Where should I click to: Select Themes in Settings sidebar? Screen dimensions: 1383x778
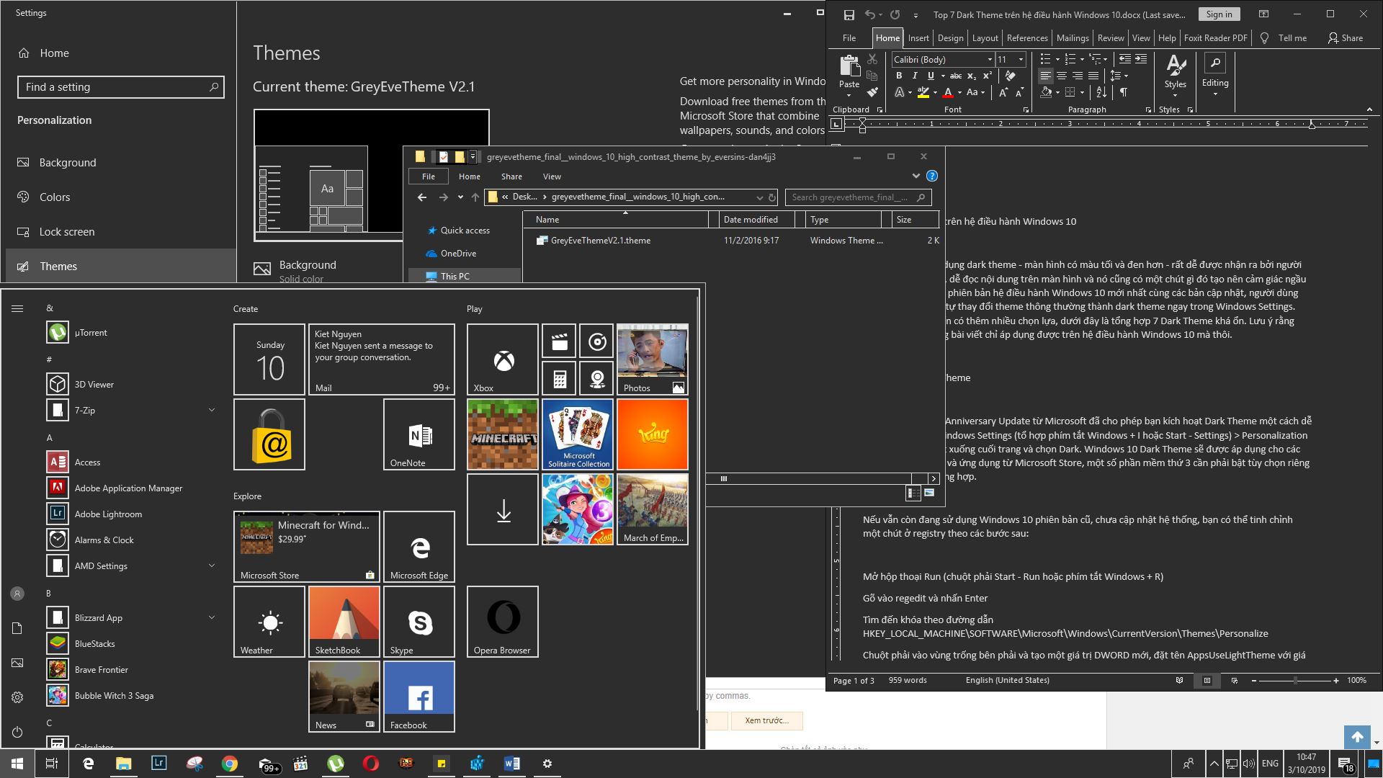click(x=58, y=266)
